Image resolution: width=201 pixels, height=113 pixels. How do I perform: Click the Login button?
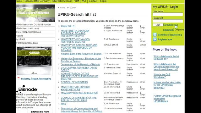point(158,25)
